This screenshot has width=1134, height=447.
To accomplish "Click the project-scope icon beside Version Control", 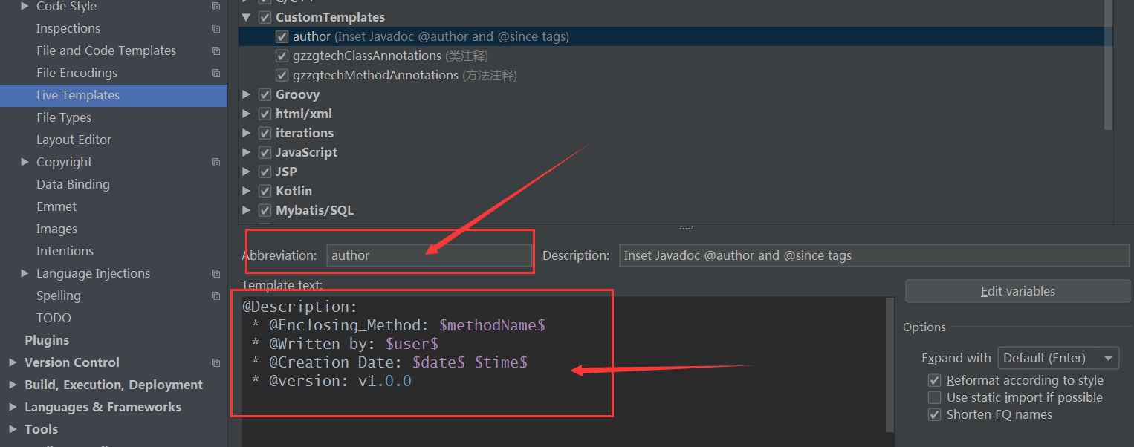I will pos(216,363).
